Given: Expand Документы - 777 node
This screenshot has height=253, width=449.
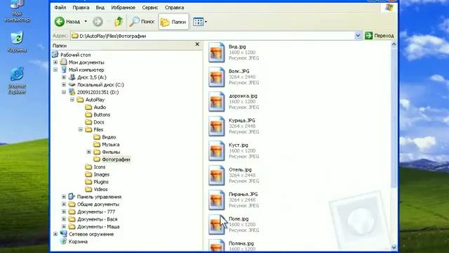Looking at the screenshot, I should (64, 212).
